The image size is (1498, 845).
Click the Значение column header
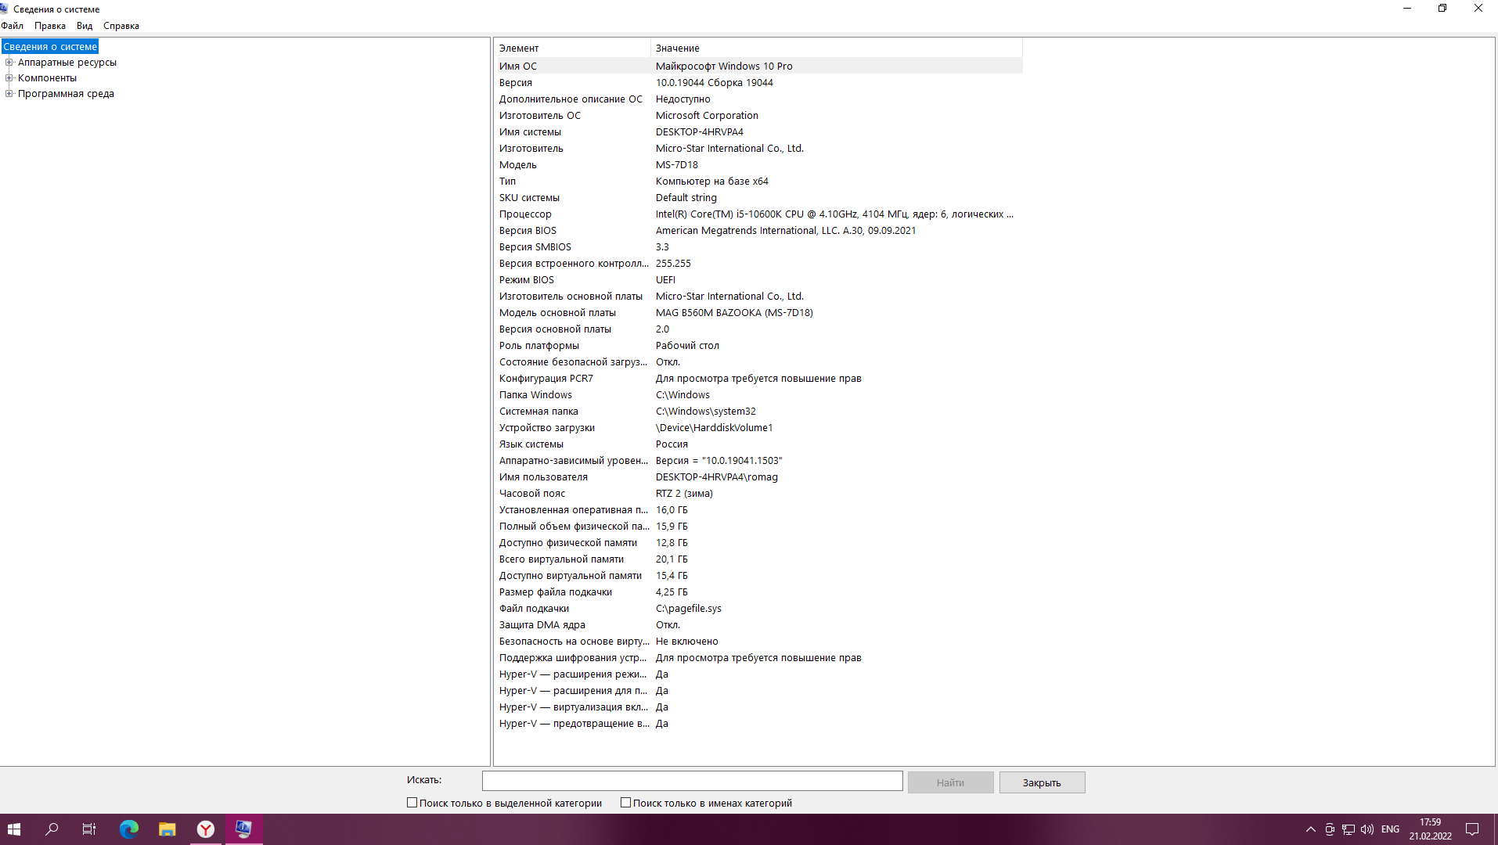tap(837, 49)
